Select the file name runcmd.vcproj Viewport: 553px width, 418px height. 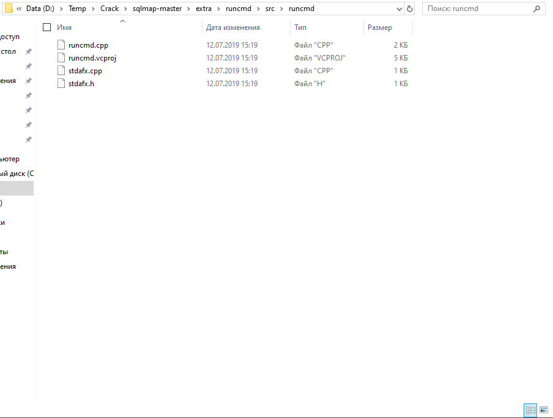tap(92, 58)
